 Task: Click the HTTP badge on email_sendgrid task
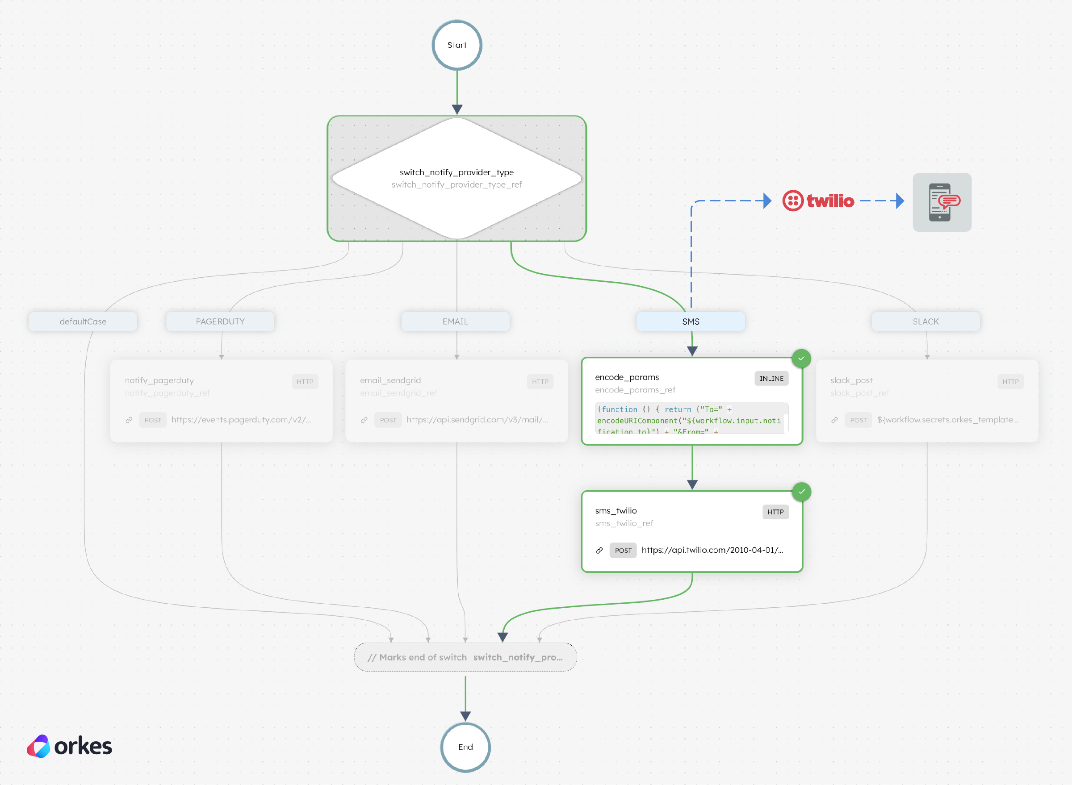540,382
